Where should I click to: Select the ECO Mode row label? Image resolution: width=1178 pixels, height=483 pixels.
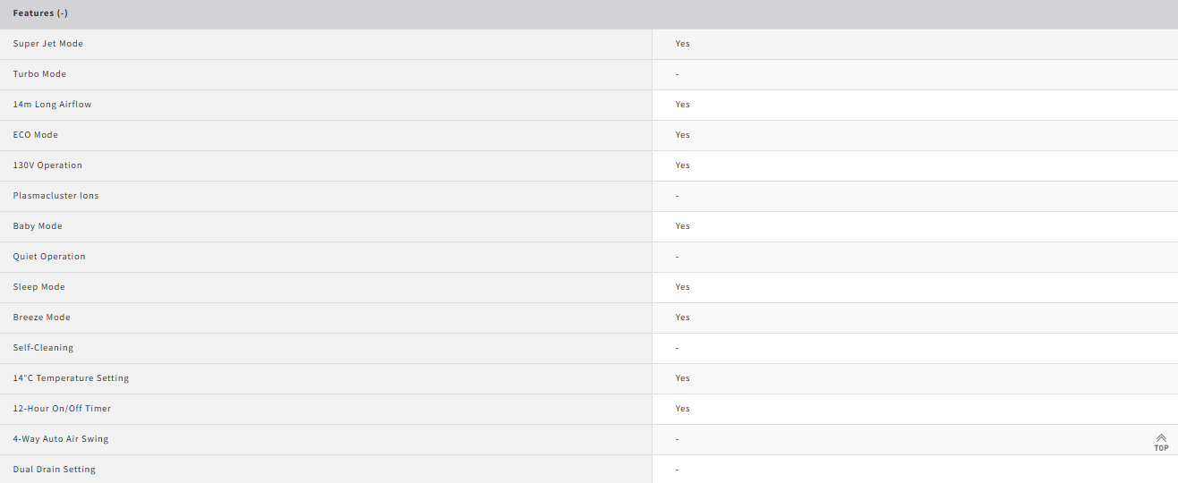point(36,135)
